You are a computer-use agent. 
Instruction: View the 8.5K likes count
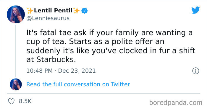click(25, 101)
